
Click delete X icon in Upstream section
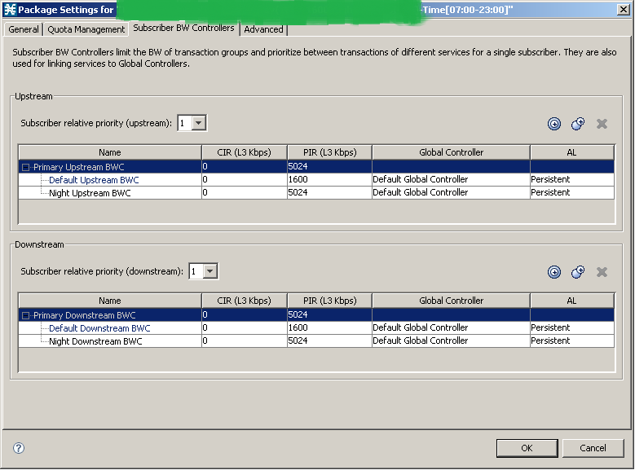point(602,124)
